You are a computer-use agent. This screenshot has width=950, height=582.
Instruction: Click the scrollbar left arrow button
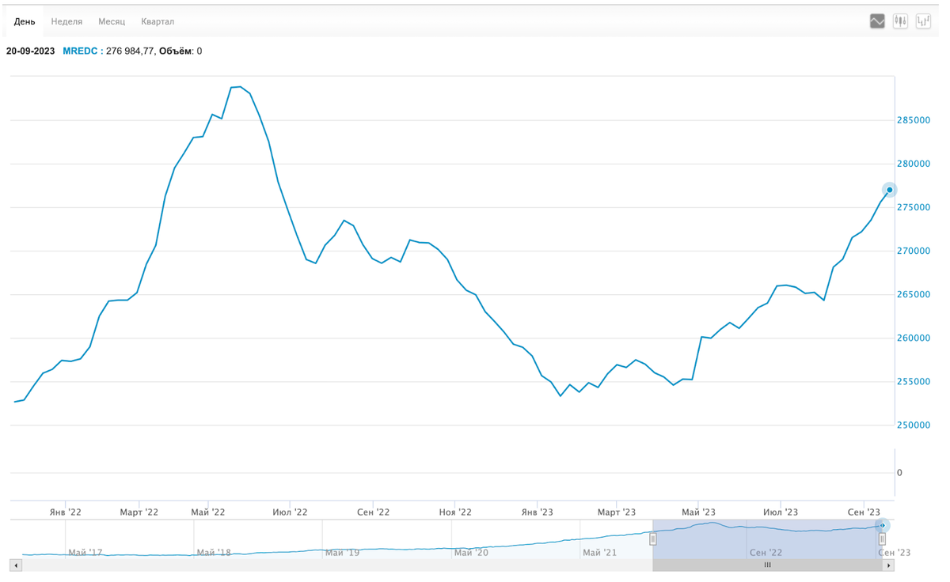(15, 565)
